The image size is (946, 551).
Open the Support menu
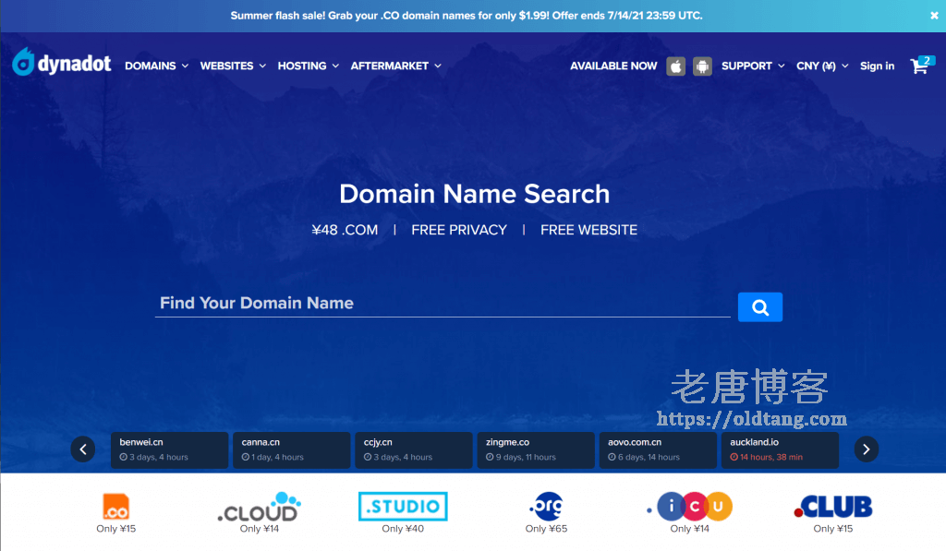click(752, 66)
